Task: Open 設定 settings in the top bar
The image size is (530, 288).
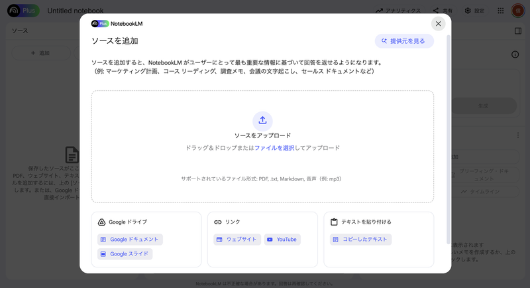Action: (474, 11)
